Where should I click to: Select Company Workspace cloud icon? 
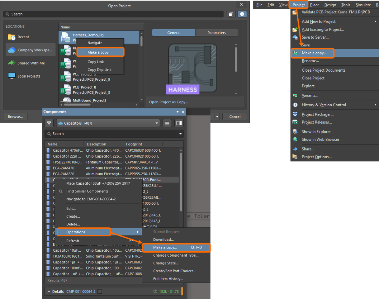tap(11, 50)
